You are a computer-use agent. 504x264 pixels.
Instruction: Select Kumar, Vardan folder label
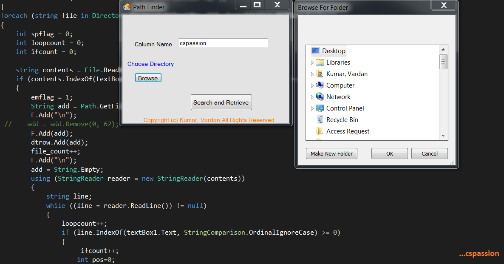[347, 74]
